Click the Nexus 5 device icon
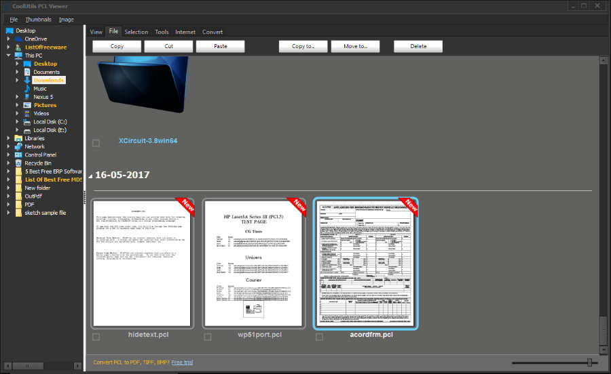This screenshot has width=611, height=374. [x=27, y=97]
